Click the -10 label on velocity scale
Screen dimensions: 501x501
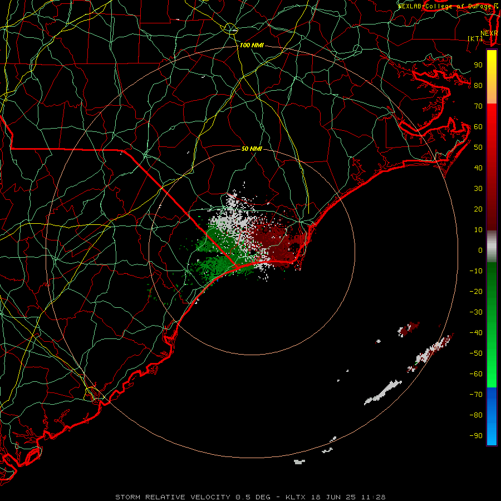tap(476, 271)
